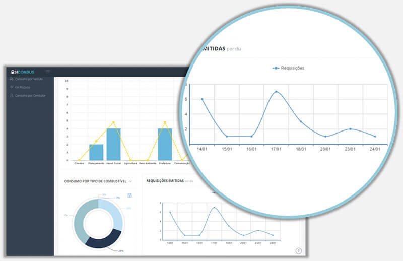Click the Planejamento bar in chart

[96, 152]
